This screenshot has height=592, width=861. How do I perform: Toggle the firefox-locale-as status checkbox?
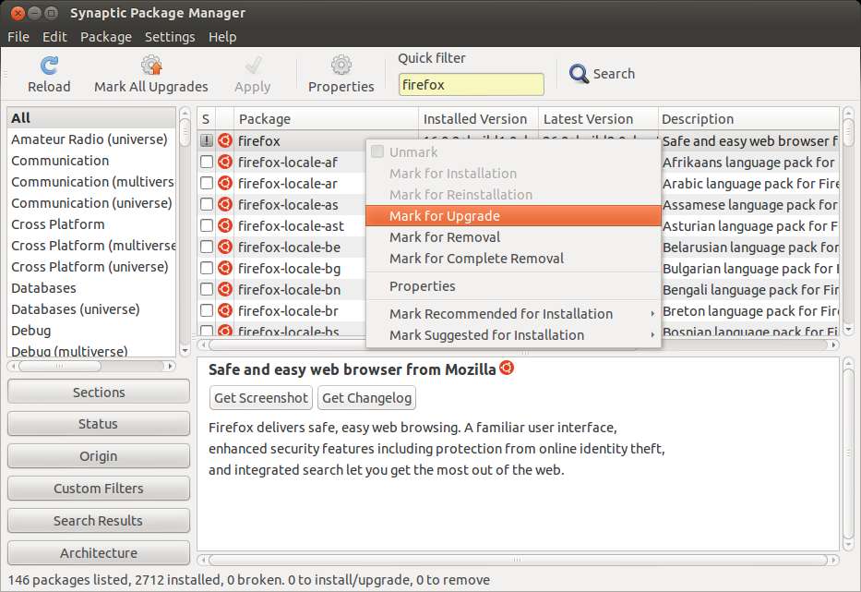pos(207,204)
